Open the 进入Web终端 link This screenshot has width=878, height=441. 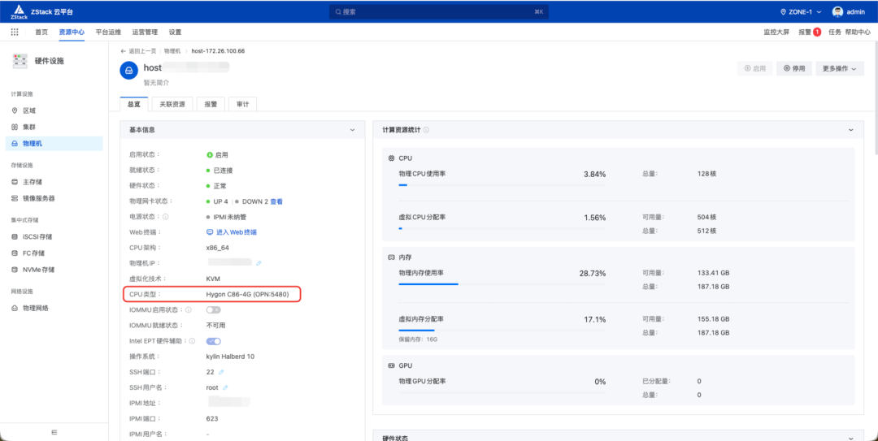[232, 231]
